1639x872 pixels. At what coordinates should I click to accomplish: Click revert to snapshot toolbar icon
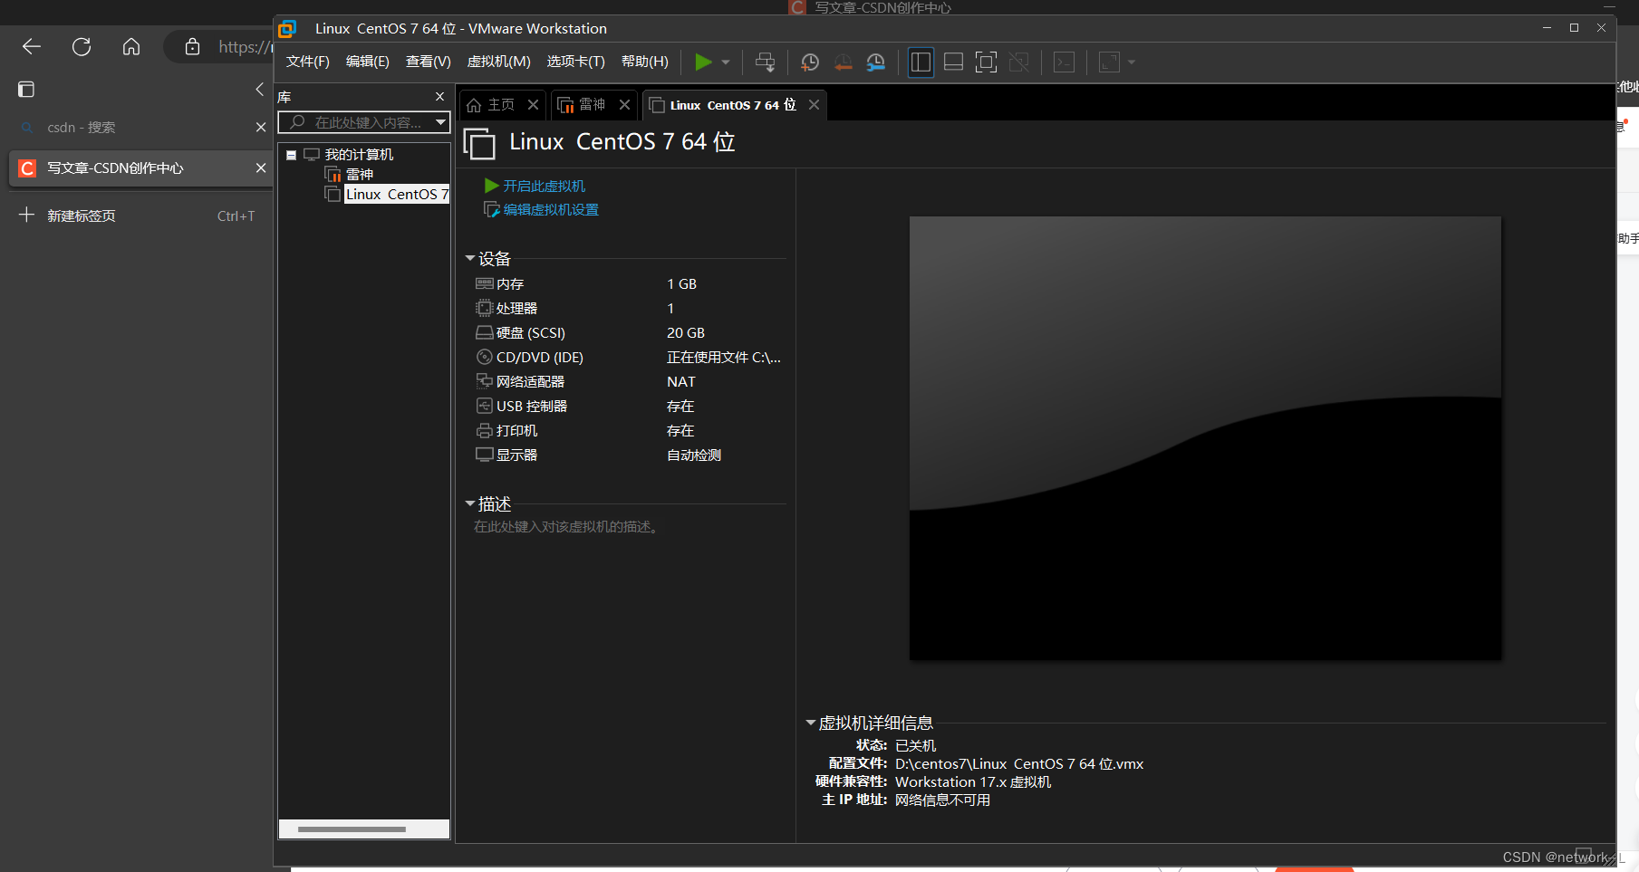[x=843, y=62]
